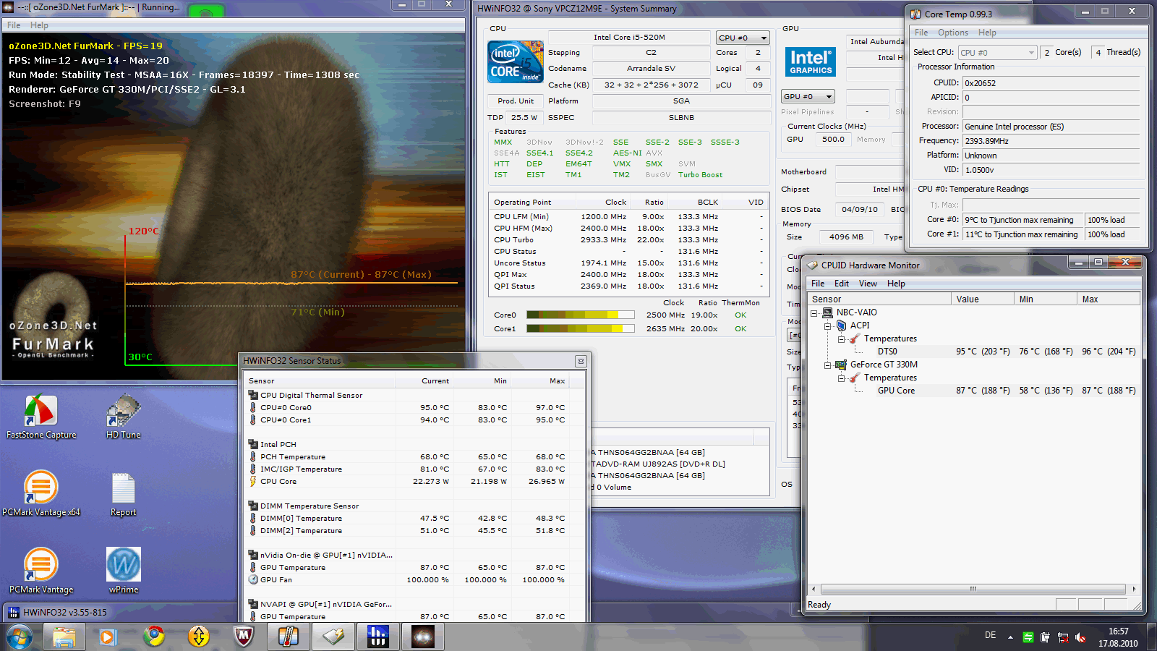Click the Core Temp window title icon

[x=915, y=14]
